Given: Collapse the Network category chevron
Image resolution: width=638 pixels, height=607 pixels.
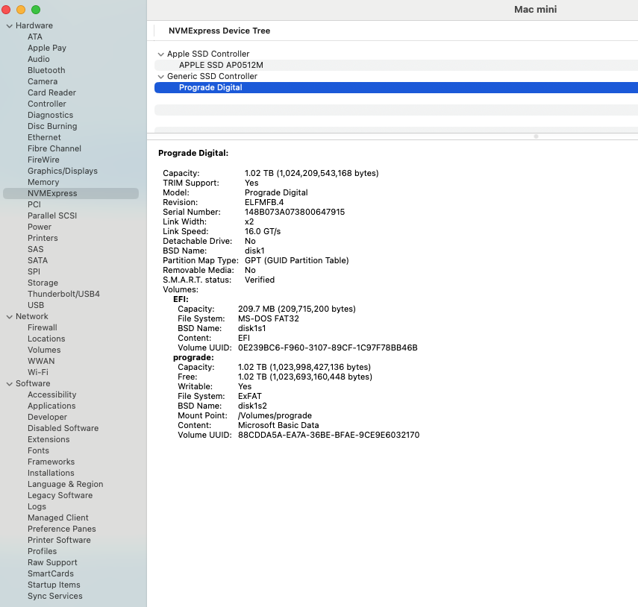Looking at the screenshot, I should (9, 317).
